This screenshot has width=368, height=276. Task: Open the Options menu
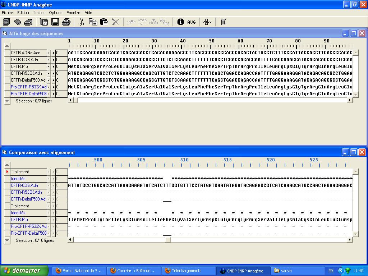click(x=56, y=13)
